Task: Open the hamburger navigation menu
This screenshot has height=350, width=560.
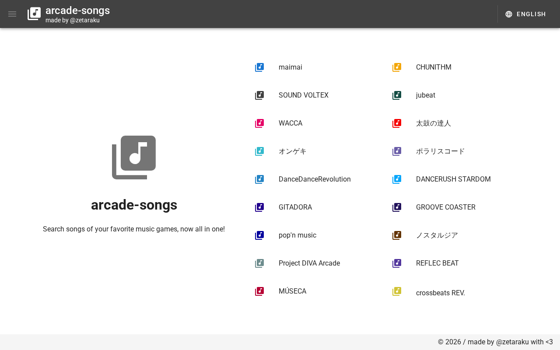Action: click(x=12, y=14)
